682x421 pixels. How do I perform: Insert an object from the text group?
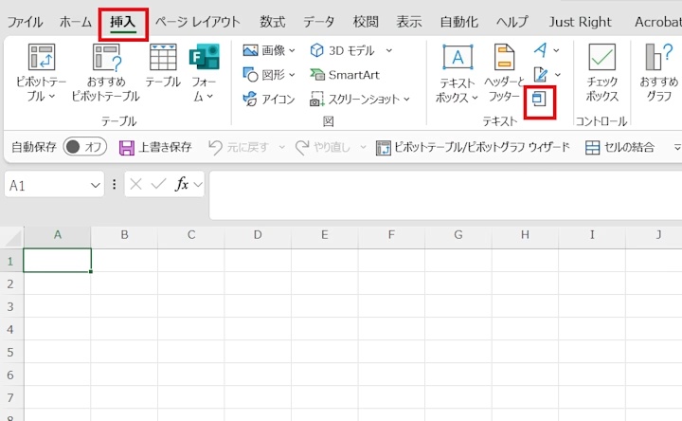(x=539, y=100)
